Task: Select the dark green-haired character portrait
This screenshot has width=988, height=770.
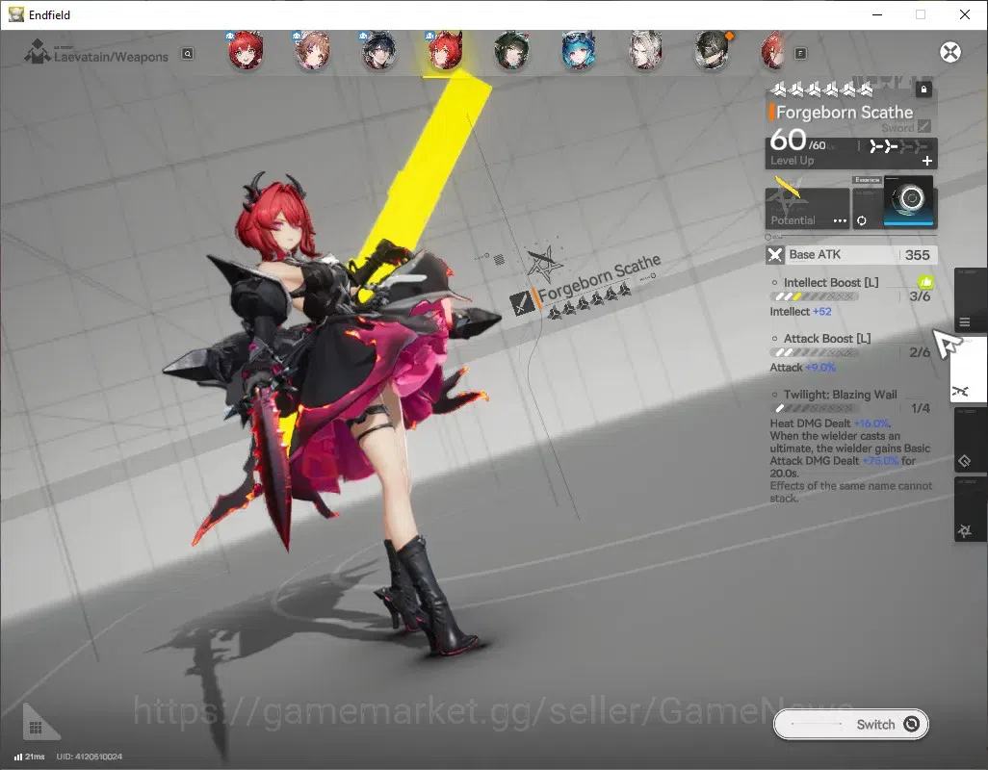Action: (x=511, y=51)
